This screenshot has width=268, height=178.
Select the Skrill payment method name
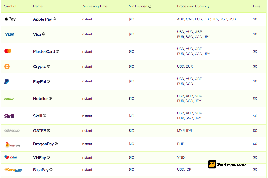click(x=38, y=116)
